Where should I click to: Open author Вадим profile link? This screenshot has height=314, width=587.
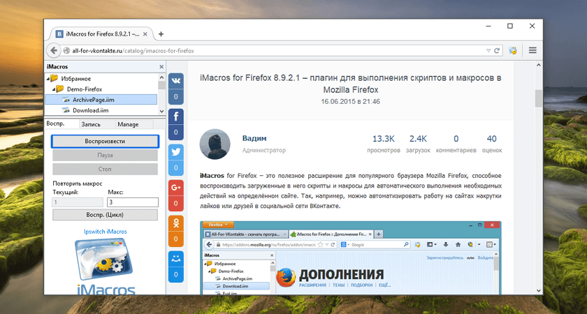coord(254,138)
